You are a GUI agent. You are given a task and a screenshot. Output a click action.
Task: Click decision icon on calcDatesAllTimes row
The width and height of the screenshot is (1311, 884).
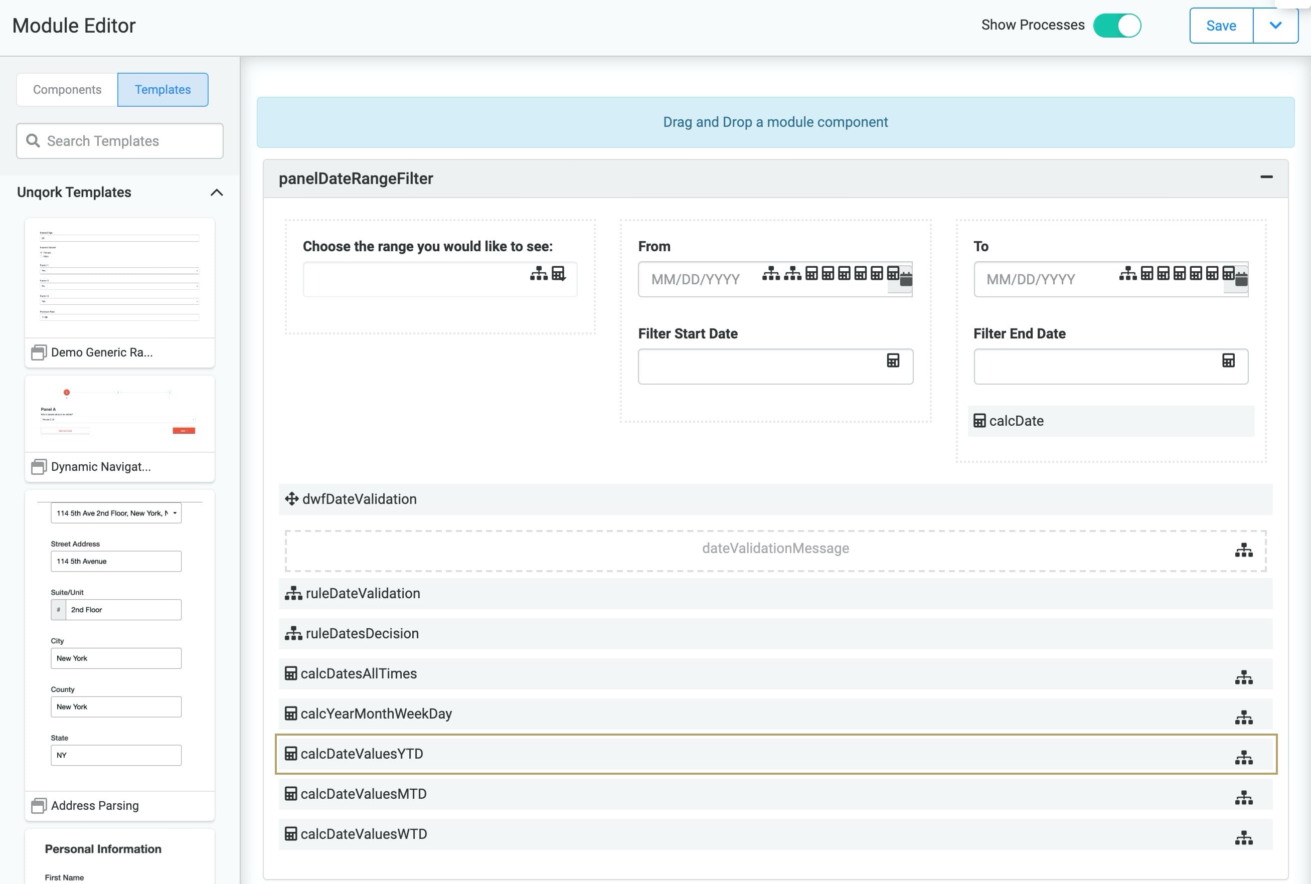[x=1243, y=677]
